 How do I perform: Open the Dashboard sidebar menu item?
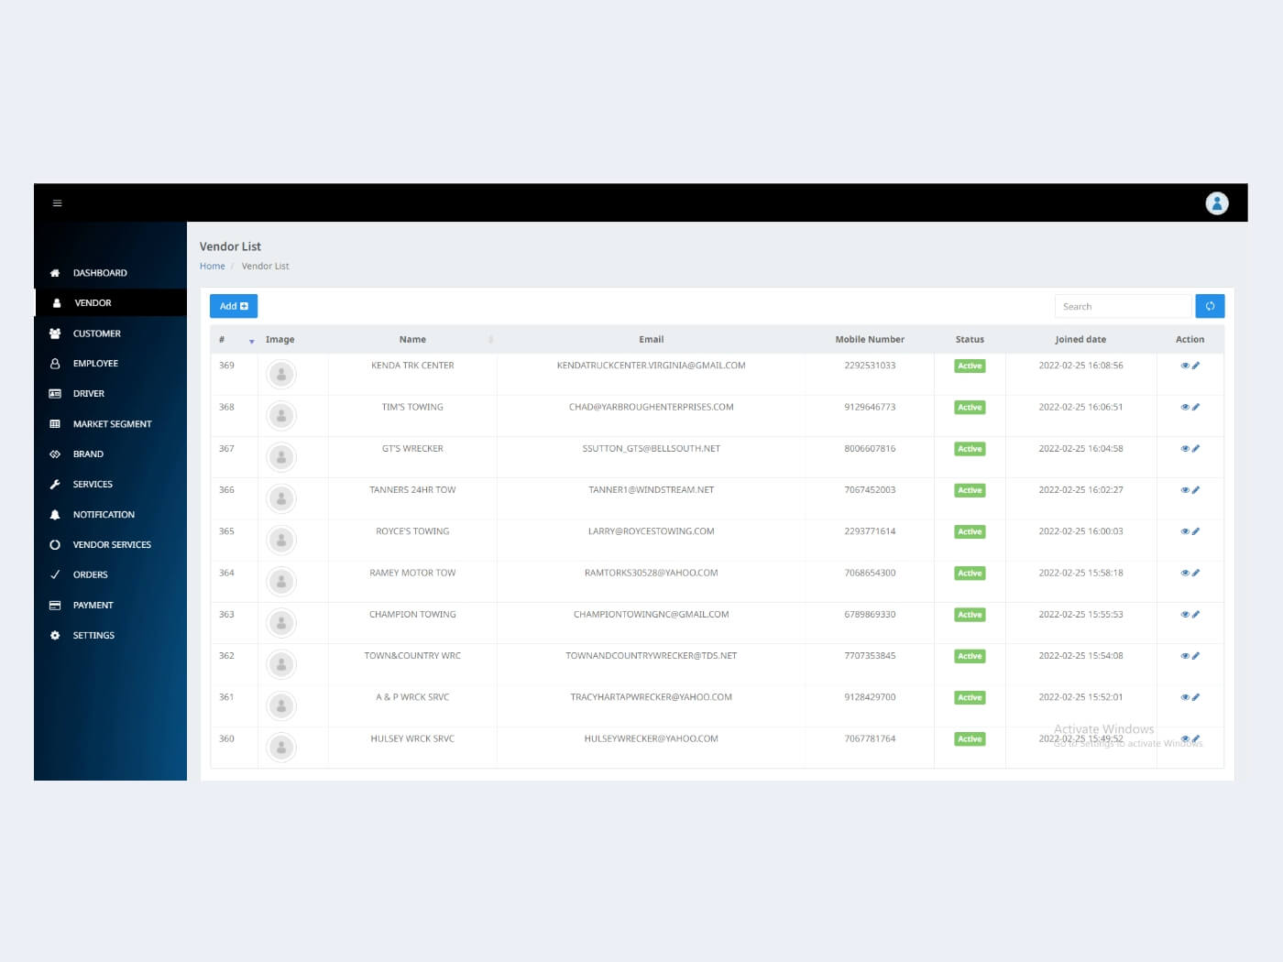pos(100,273)
